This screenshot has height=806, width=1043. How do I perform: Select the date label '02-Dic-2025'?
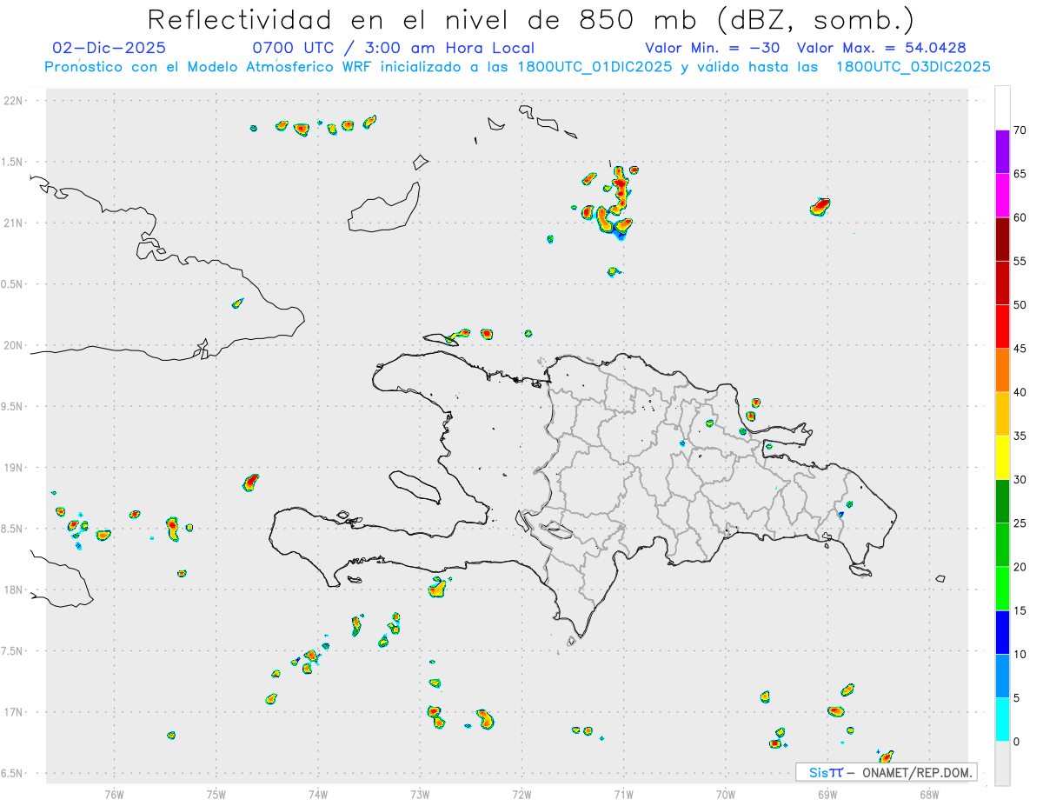[x=110, y=48]
